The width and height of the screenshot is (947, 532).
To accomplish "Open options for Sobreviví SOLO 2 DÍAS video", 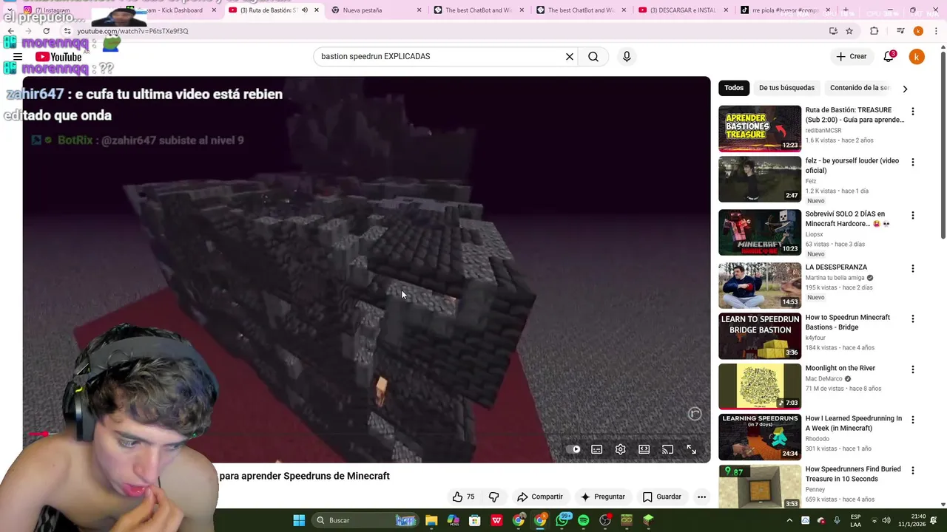I will coord(912,215).
